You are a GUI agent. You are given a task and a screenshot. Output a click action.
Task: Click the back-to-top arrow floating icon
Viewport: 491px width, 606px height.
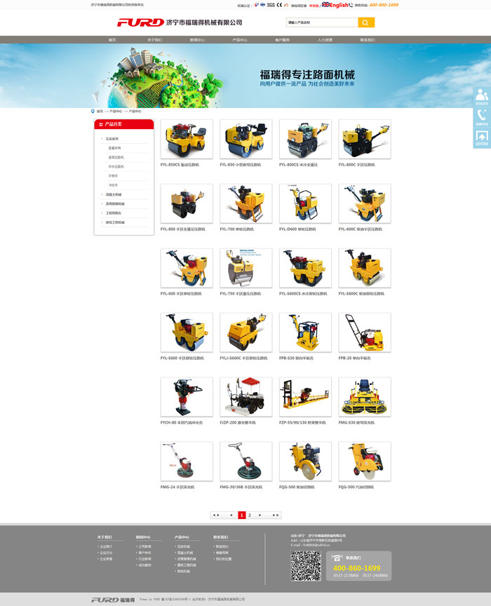coord(482,137)
